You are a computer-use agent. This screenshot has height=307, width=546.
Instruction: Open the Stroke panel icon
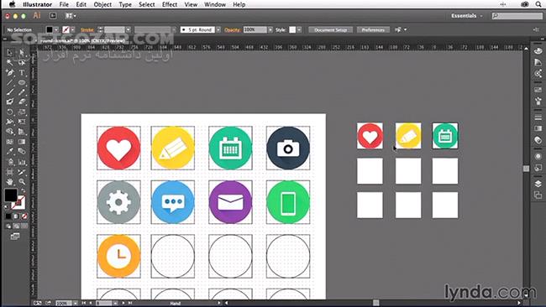538,117
